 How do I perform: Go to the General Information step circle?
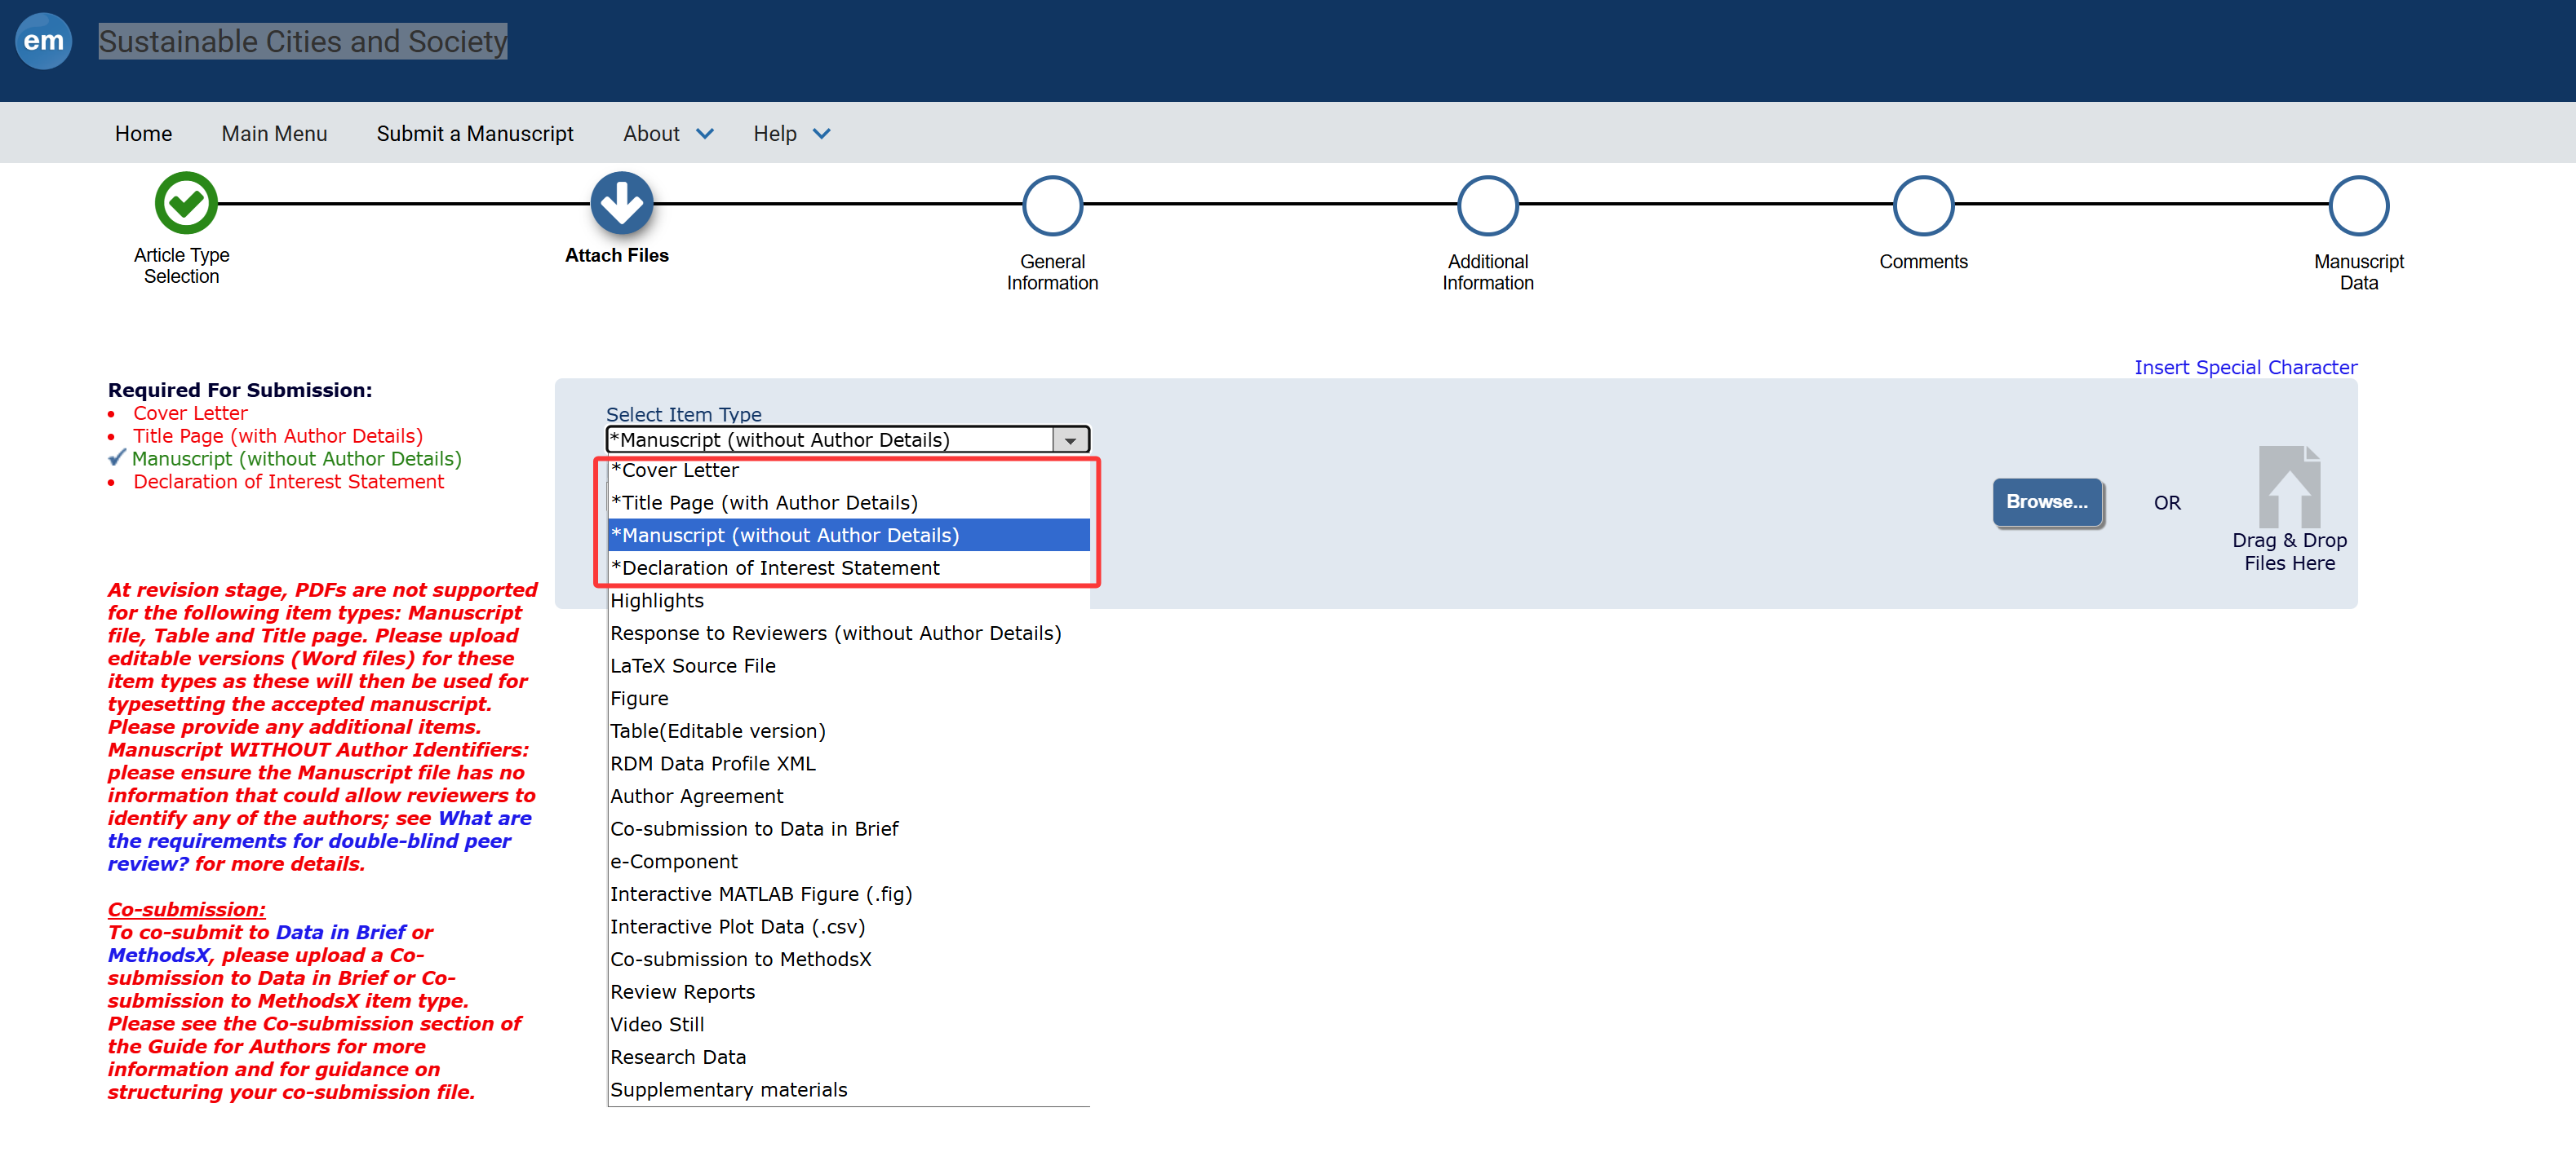tap(1052, 205)
